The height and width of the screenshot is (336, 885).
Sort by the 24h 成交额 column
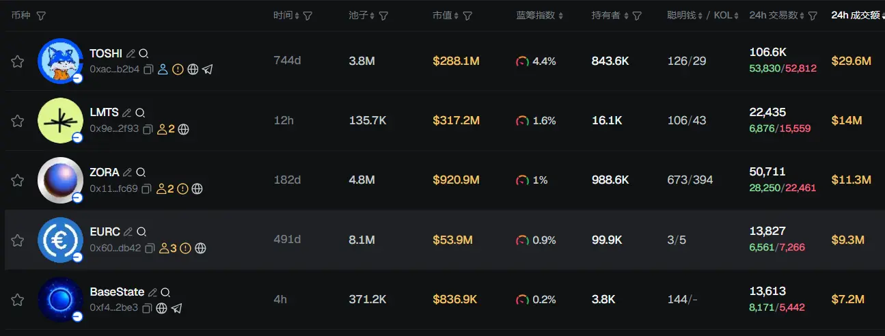(856, 15)
